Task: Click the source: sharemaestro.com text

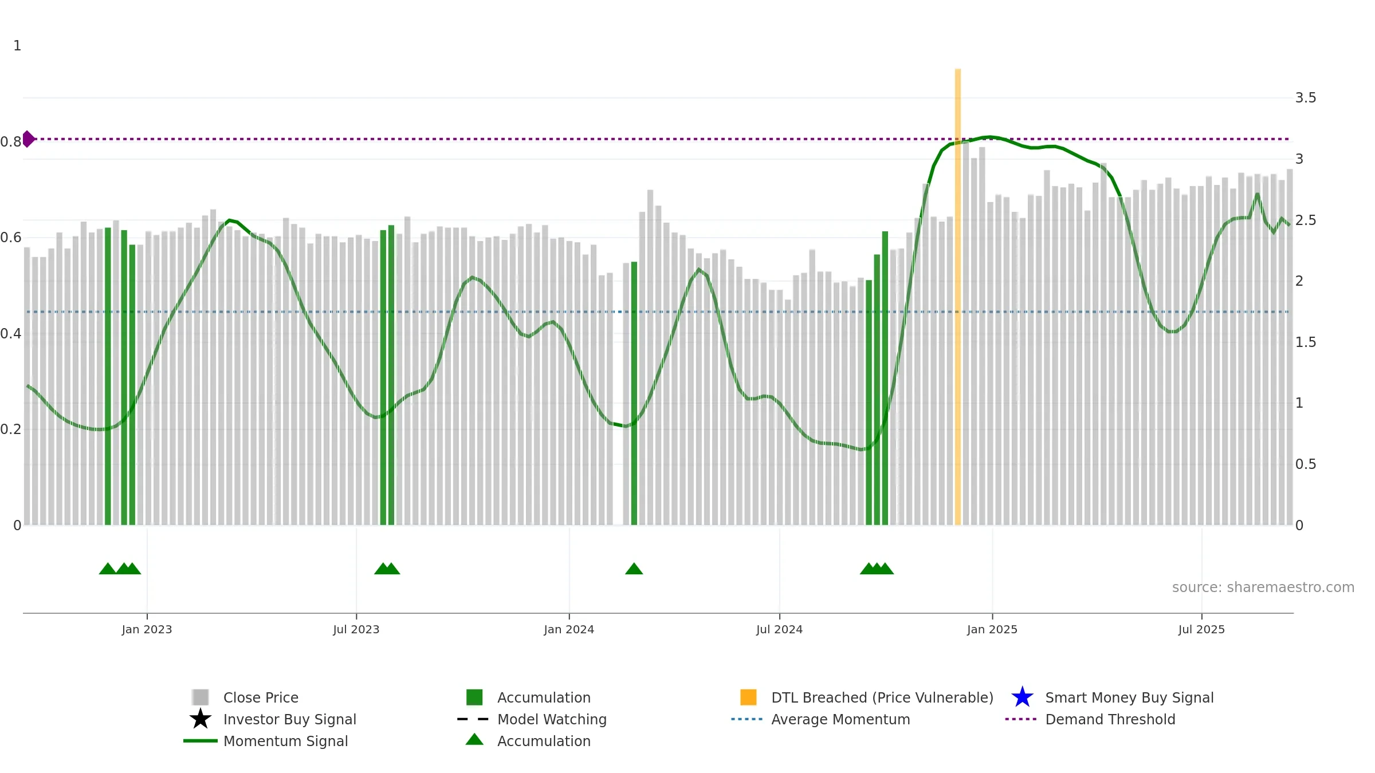Action: point(1263,587)
